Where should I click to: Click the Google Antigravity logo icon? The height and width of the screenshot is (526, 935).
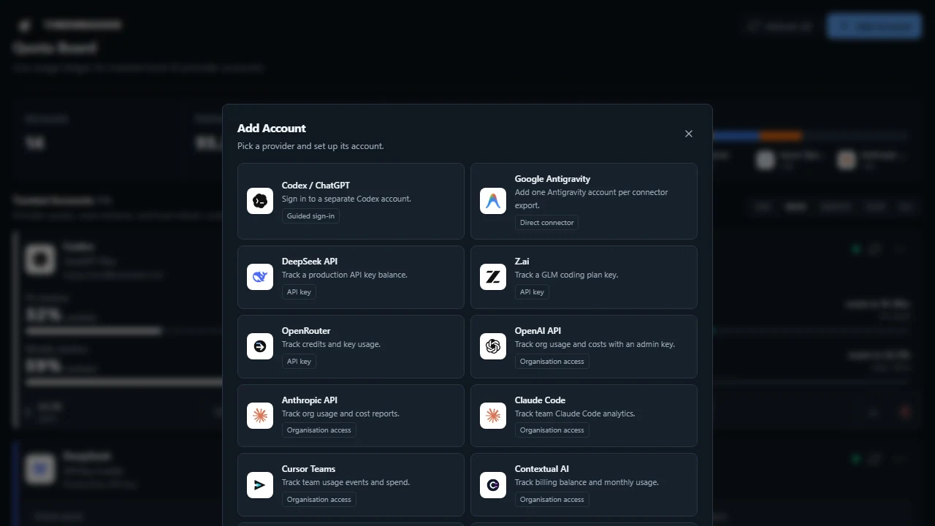pyautogui.click(x=493, y=201)
